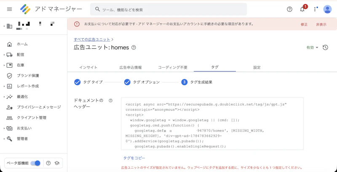This screenshot has height=172, width=337.
Task: Toggle the ベータ版機能 switch
Action: 35,163
